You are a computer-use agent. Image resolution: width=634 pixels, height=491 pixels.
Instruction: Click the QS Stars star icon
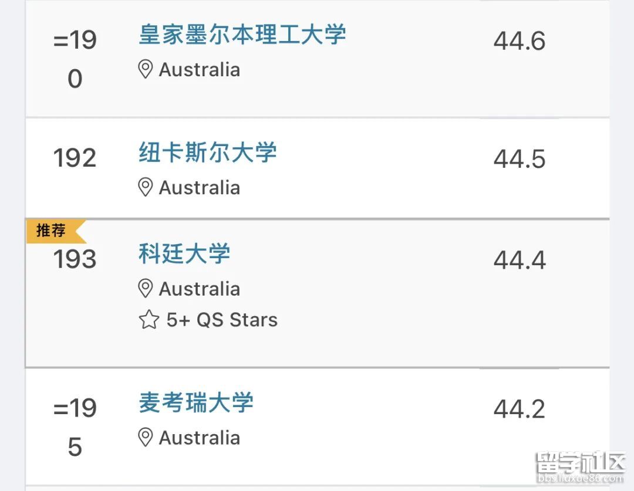[x=149, y=320]
